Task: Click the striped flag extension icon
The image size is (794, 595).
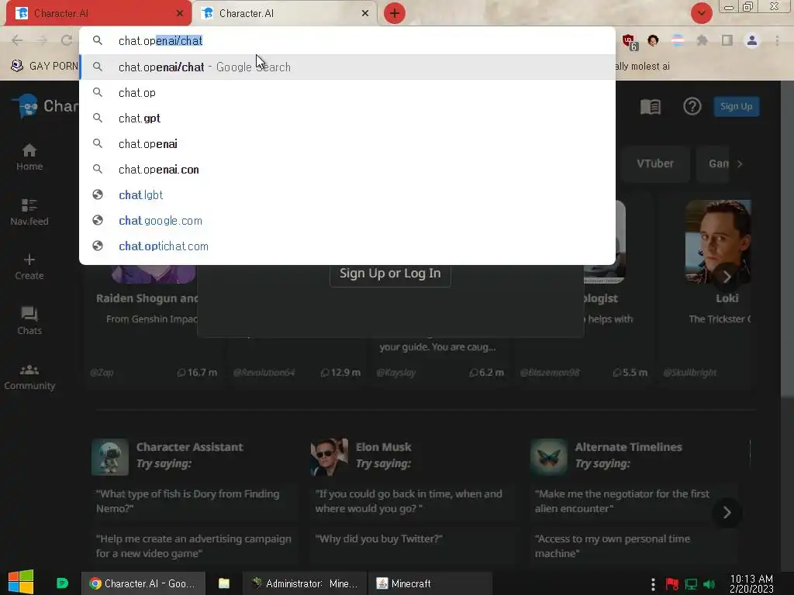Action: click(x=678, y=40)
